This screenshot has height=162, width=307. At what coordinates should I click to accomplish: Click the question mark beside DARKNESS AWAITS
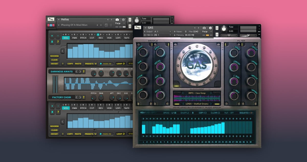pos(83,72)
